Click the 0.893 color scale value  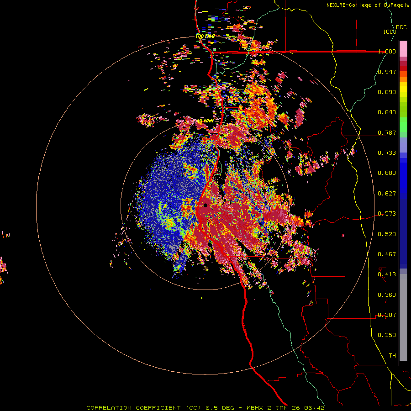(x=387, y=92)
